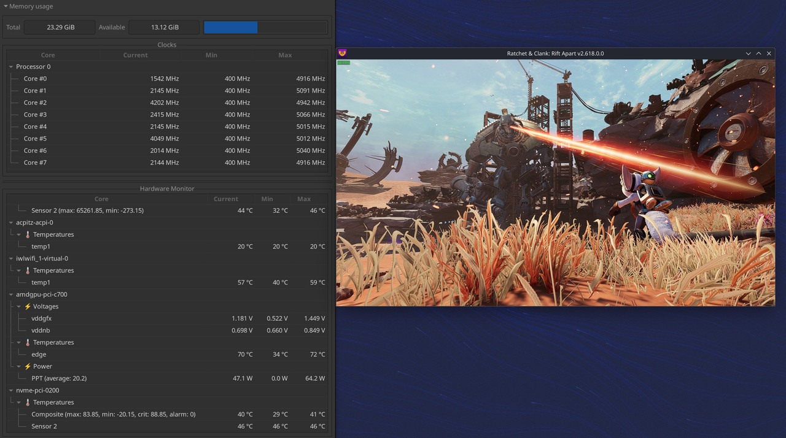786x438 pixels.
Task: Collapse the Processor 0 tree node
Action: click(x=11, y=67)
